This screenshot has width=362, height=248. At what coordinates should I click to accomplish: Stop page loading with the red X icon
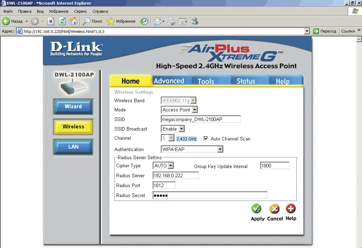click(51, 22)
